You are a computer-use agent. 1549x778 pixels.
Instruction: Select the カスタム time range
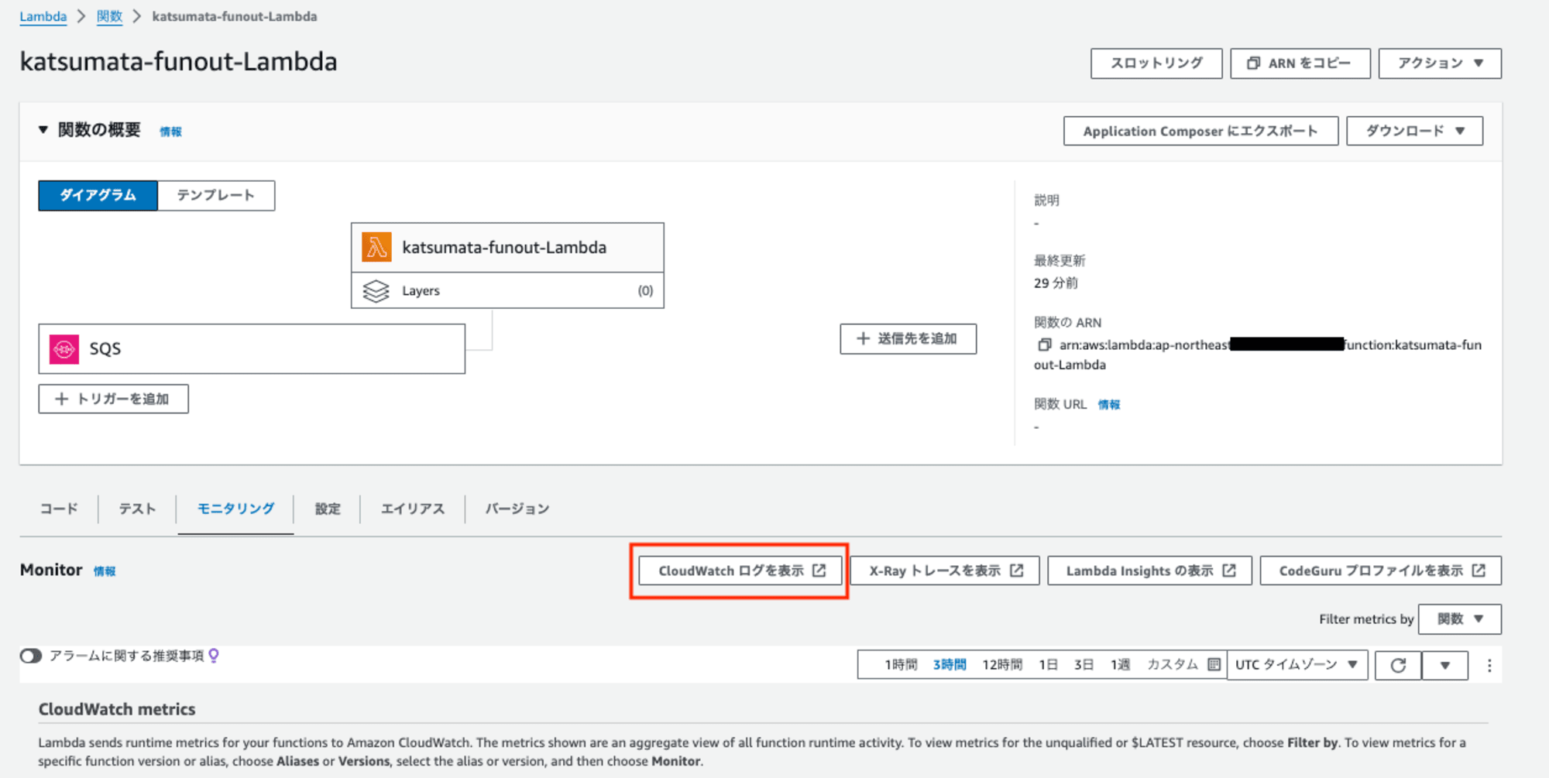click(x=1173, y=665)
